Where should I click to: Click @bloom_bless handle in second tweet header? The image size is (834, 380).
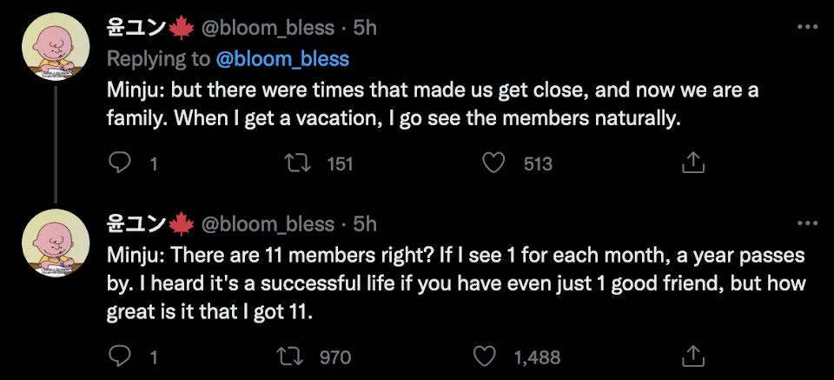(268, 223)
